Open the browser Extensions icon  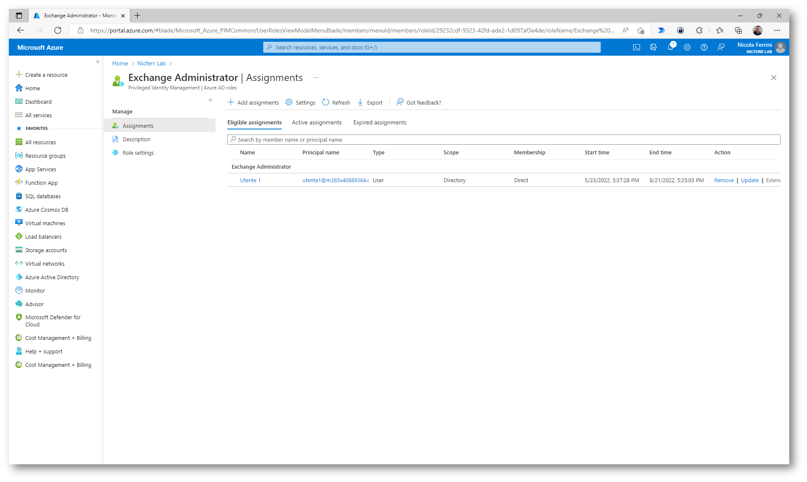click(x=699, y=30)
